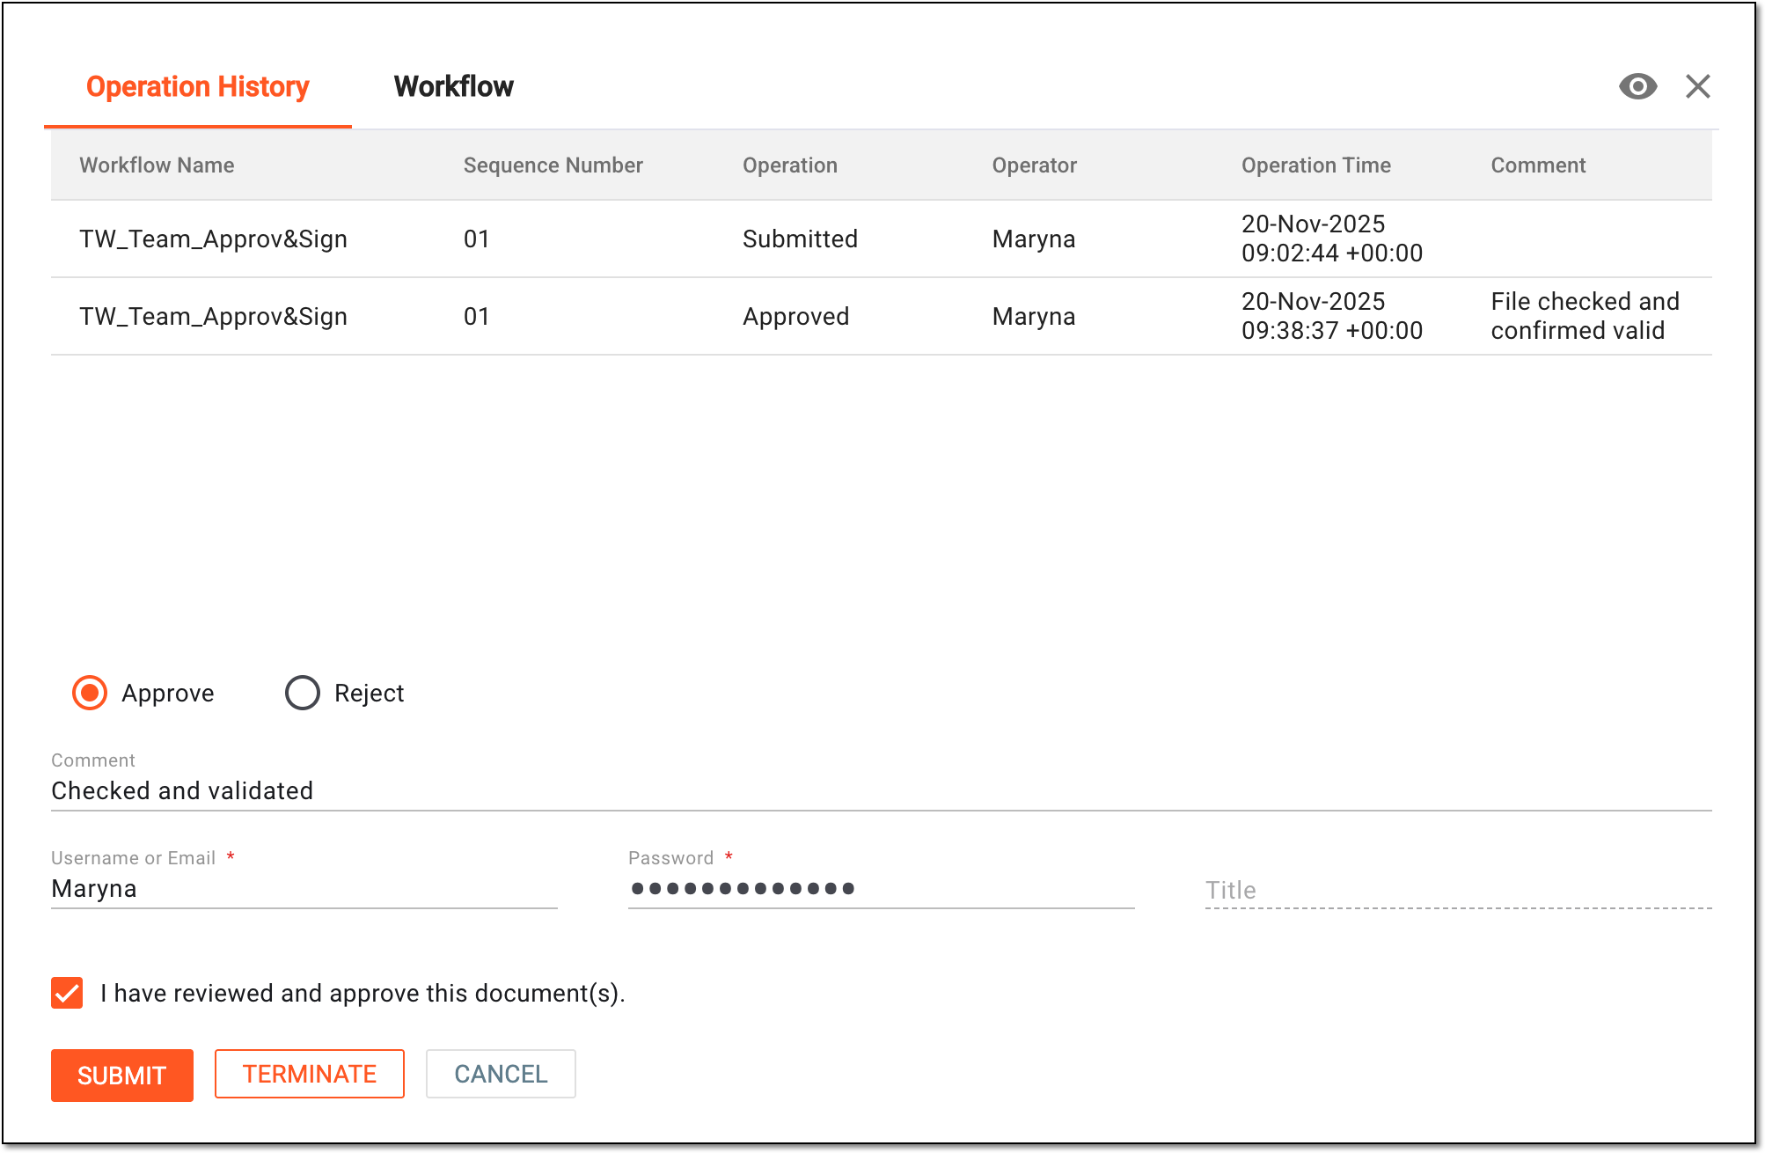1765x1153 pixels.
Task: Click workflow name in the Submitted row
Action: [214, 239]
